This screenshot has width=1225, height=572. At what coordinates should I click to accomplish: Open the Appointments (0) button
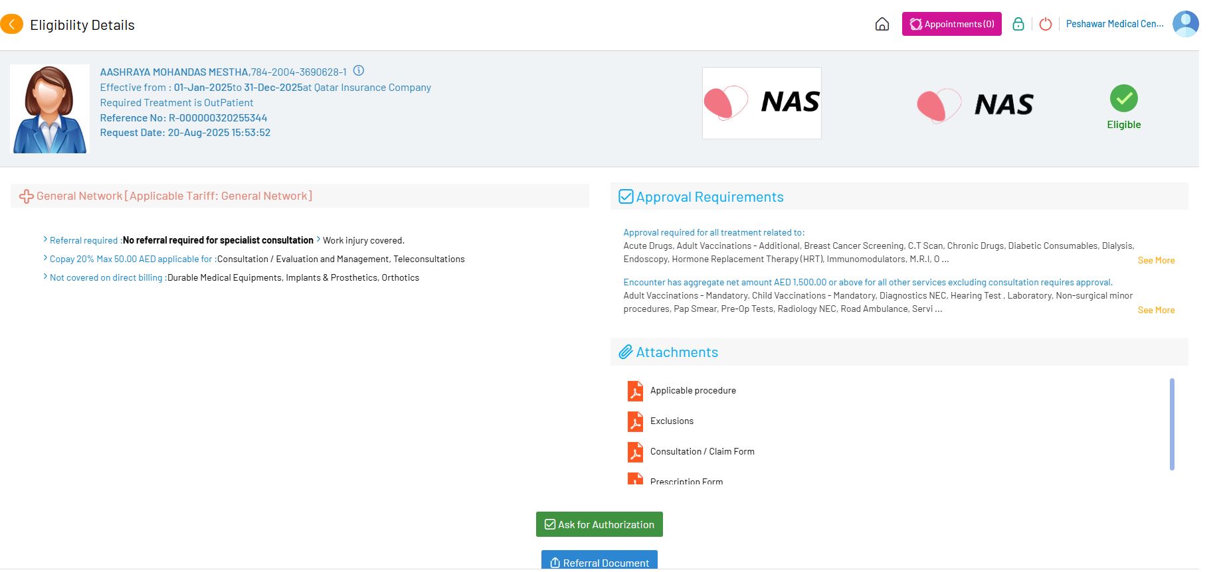[x=951, y=25]
